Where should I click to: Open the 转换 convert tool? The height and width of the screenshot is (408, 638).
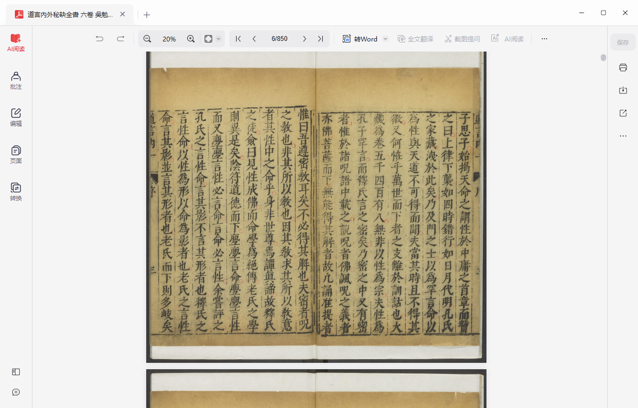[x=16, y=192]
